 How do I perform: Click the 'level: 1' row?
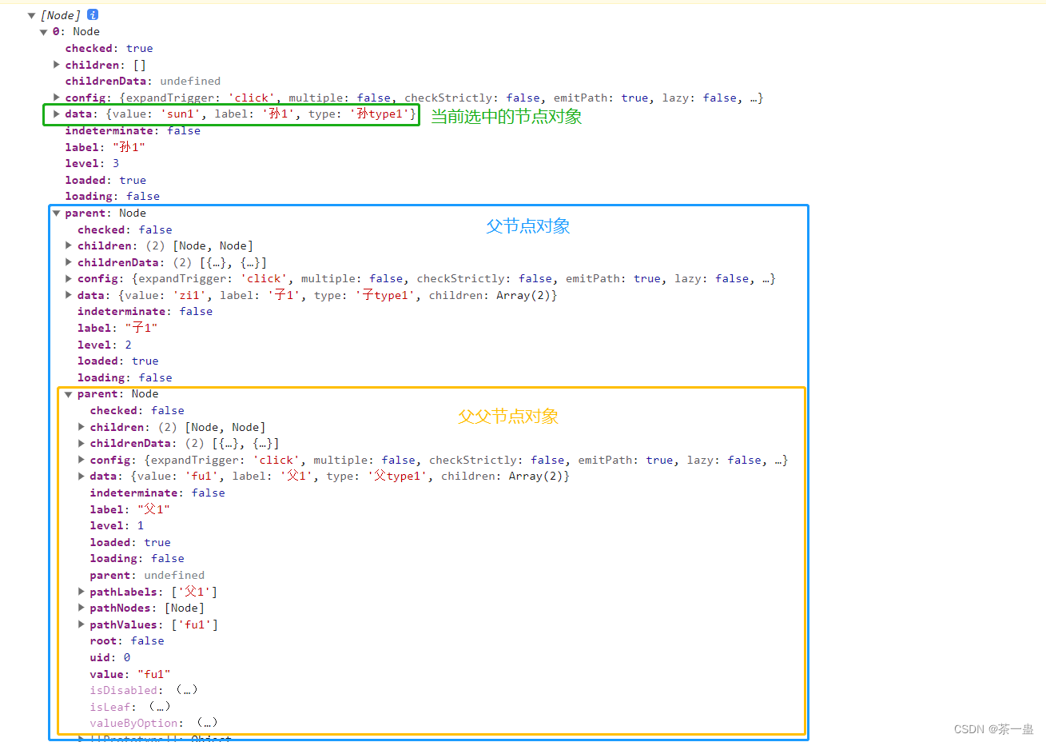click(x=117, y=526)
